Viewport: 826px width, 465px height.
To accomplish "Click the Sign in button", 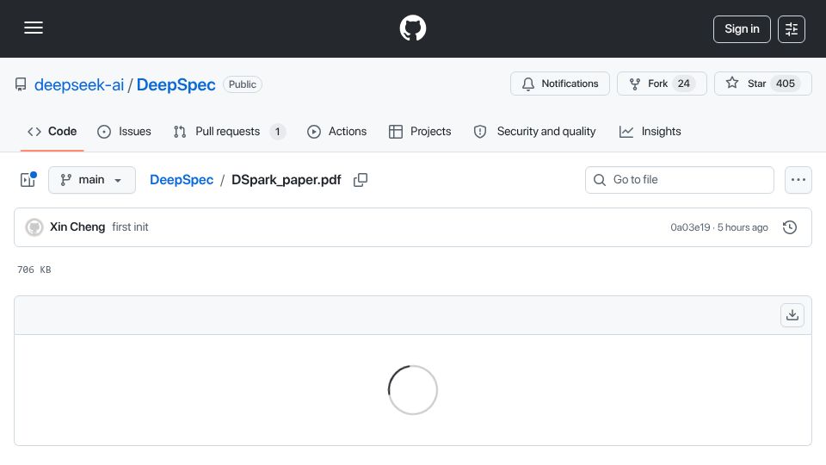I will (x=742, y=29).
